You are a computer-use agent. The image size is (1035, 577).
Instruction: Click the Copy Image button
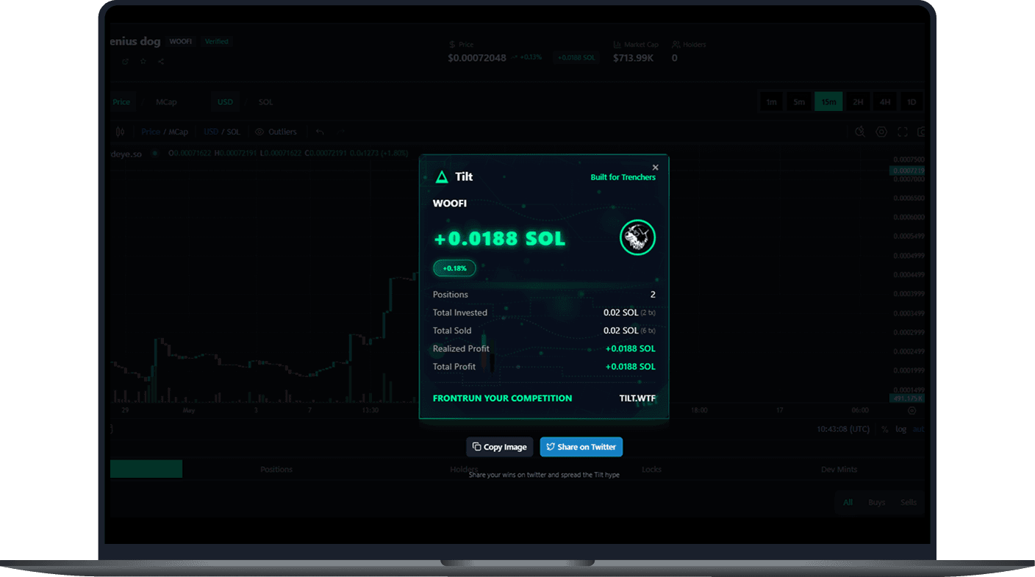click(499, 447)
